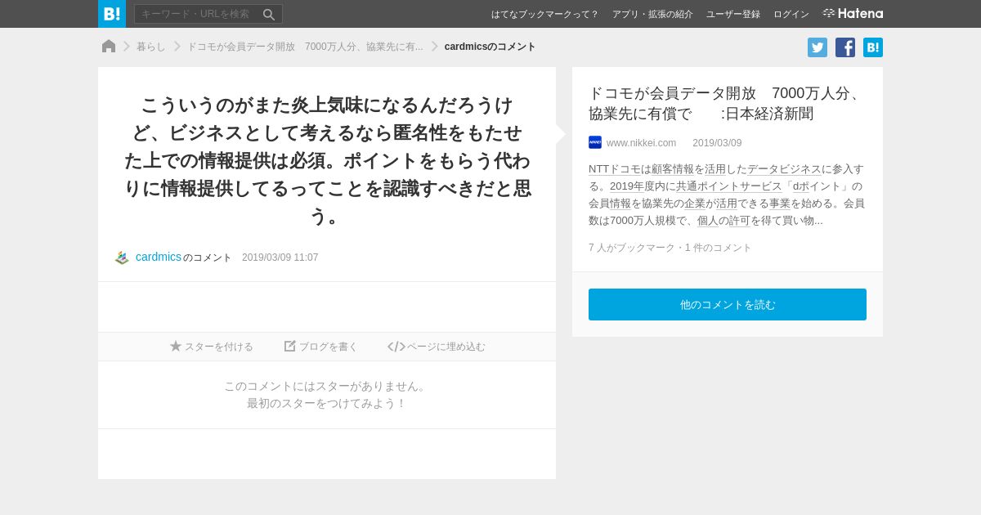Click cardmics user avatar

122,257
